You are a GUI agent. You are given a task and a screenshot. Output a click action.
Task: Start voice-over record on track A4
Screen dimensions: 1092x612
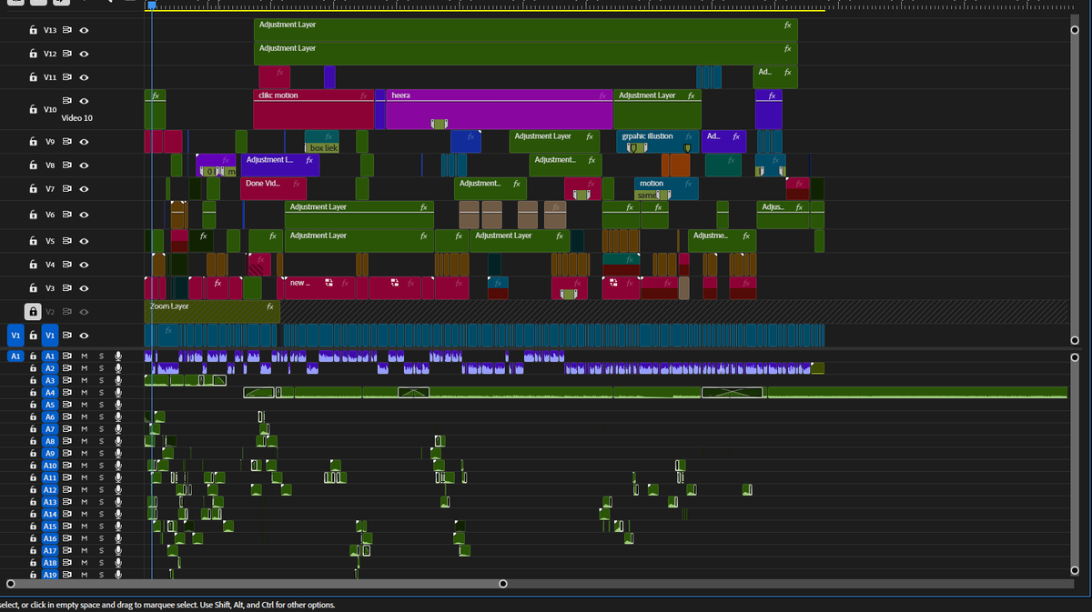[x=117, y=392]
